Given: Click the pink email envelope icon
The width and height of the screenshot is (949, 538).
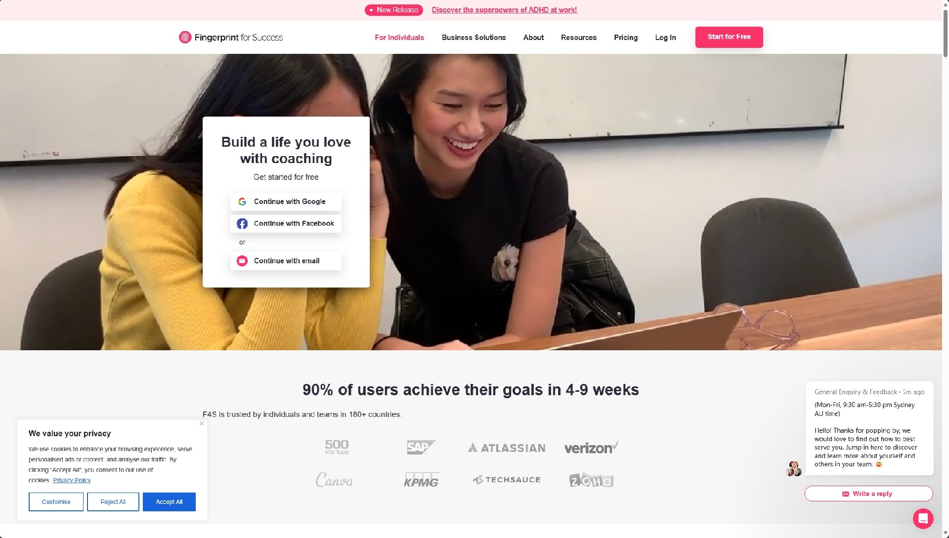Looking at the screenshot, I should tap(242, 261).
